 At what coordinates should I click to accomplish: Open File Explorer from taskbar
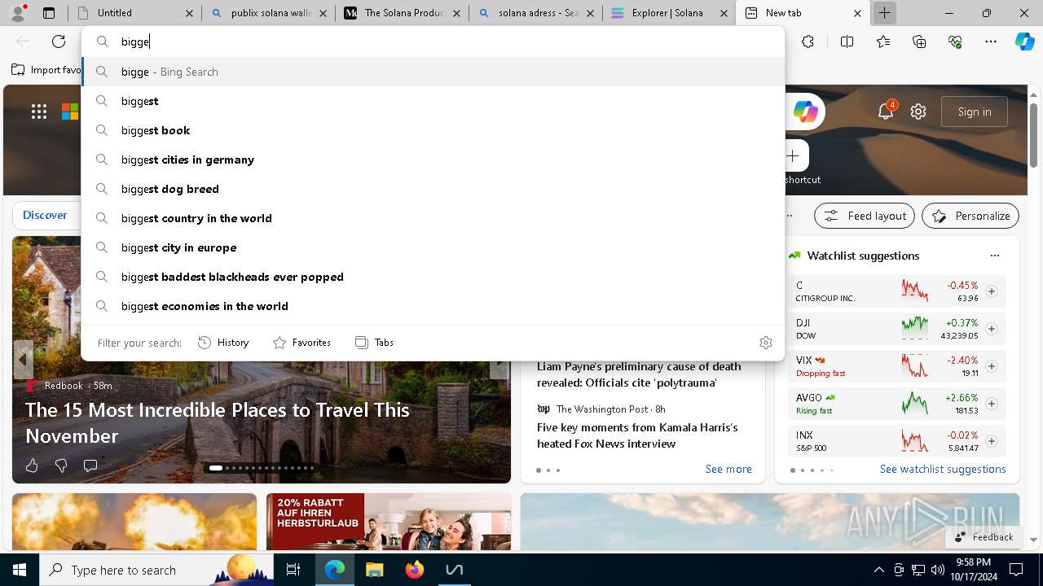[374, 570]
